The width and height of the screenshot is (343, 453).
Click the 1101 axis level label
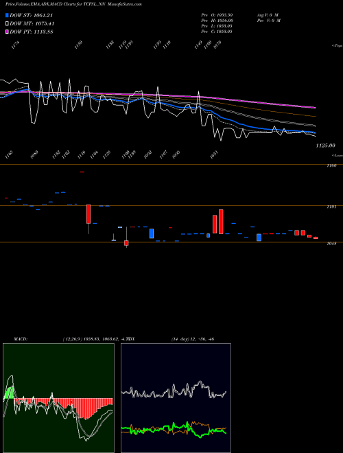pos(332,207)
